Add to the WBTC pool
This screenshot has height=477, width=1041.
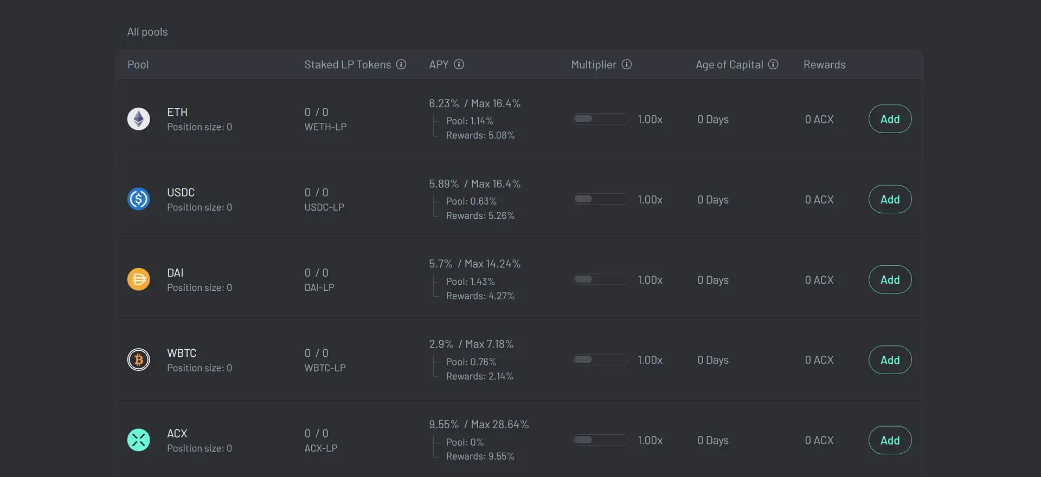(x=890, y=360)
